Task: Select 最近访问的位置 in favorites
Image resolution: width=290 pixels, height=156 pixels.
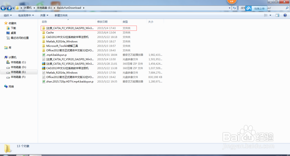Action: (x=20, y=38)
